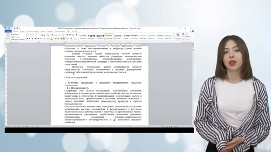Decrease font size with the Shrink Font icon

45,35
